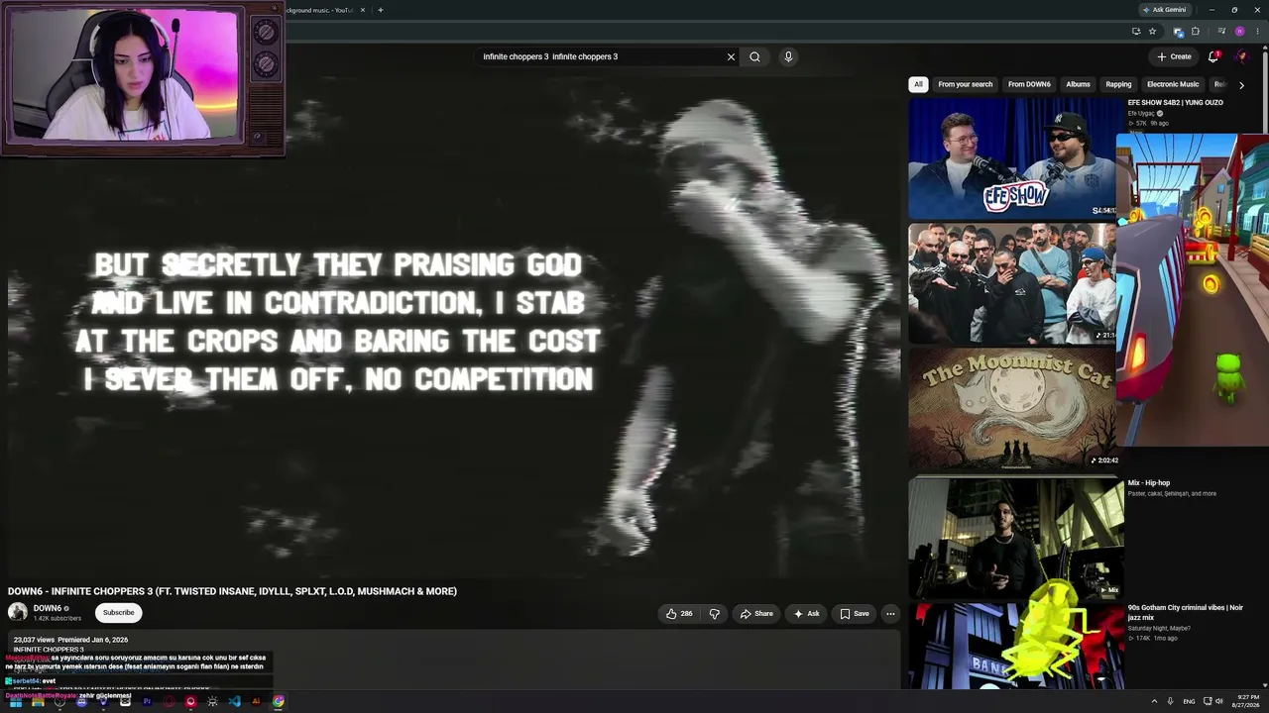Click the Create button
Image resolution: width=1269 pixels, height=713 pixels.
pos(1174,56)
